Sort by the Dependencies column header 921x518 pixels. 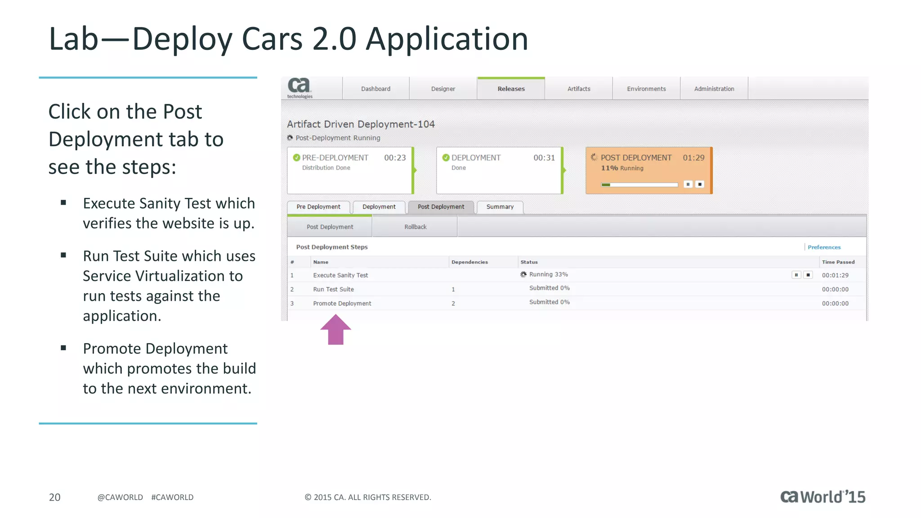click(x=483, y=262)
